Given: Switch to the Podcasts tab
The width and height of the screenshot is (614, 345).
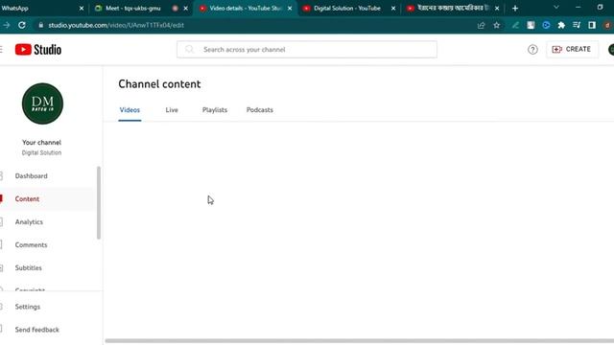Looking at the screenshot, I should 260,110.
